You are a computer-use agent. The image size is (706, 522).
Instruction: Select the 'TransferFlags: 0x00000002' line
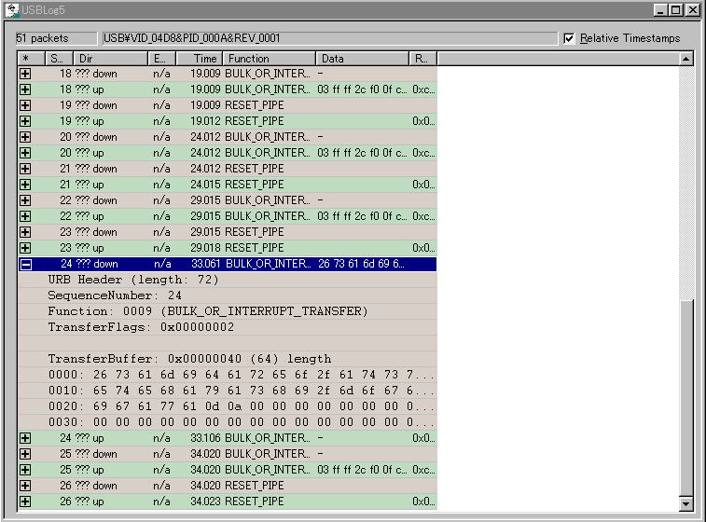(x=141, y=327)
